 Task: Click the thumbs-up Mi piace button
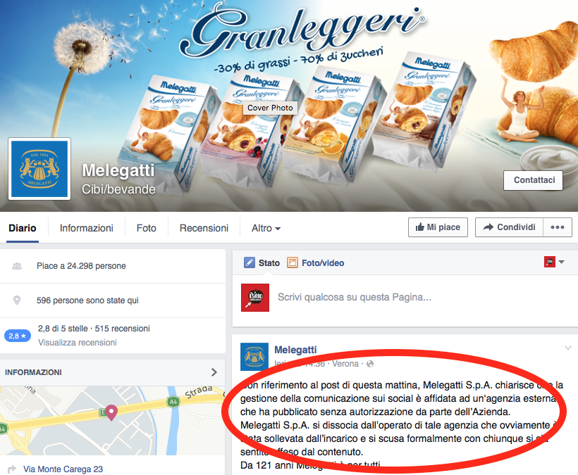(x=438, y=227)
